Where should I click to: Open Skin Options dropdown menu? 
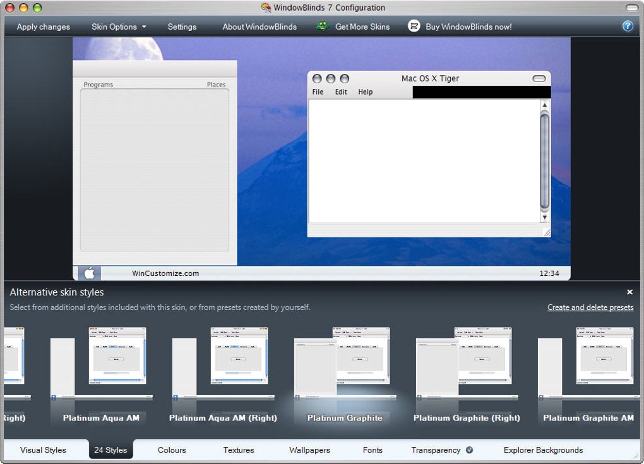point(119,27)
